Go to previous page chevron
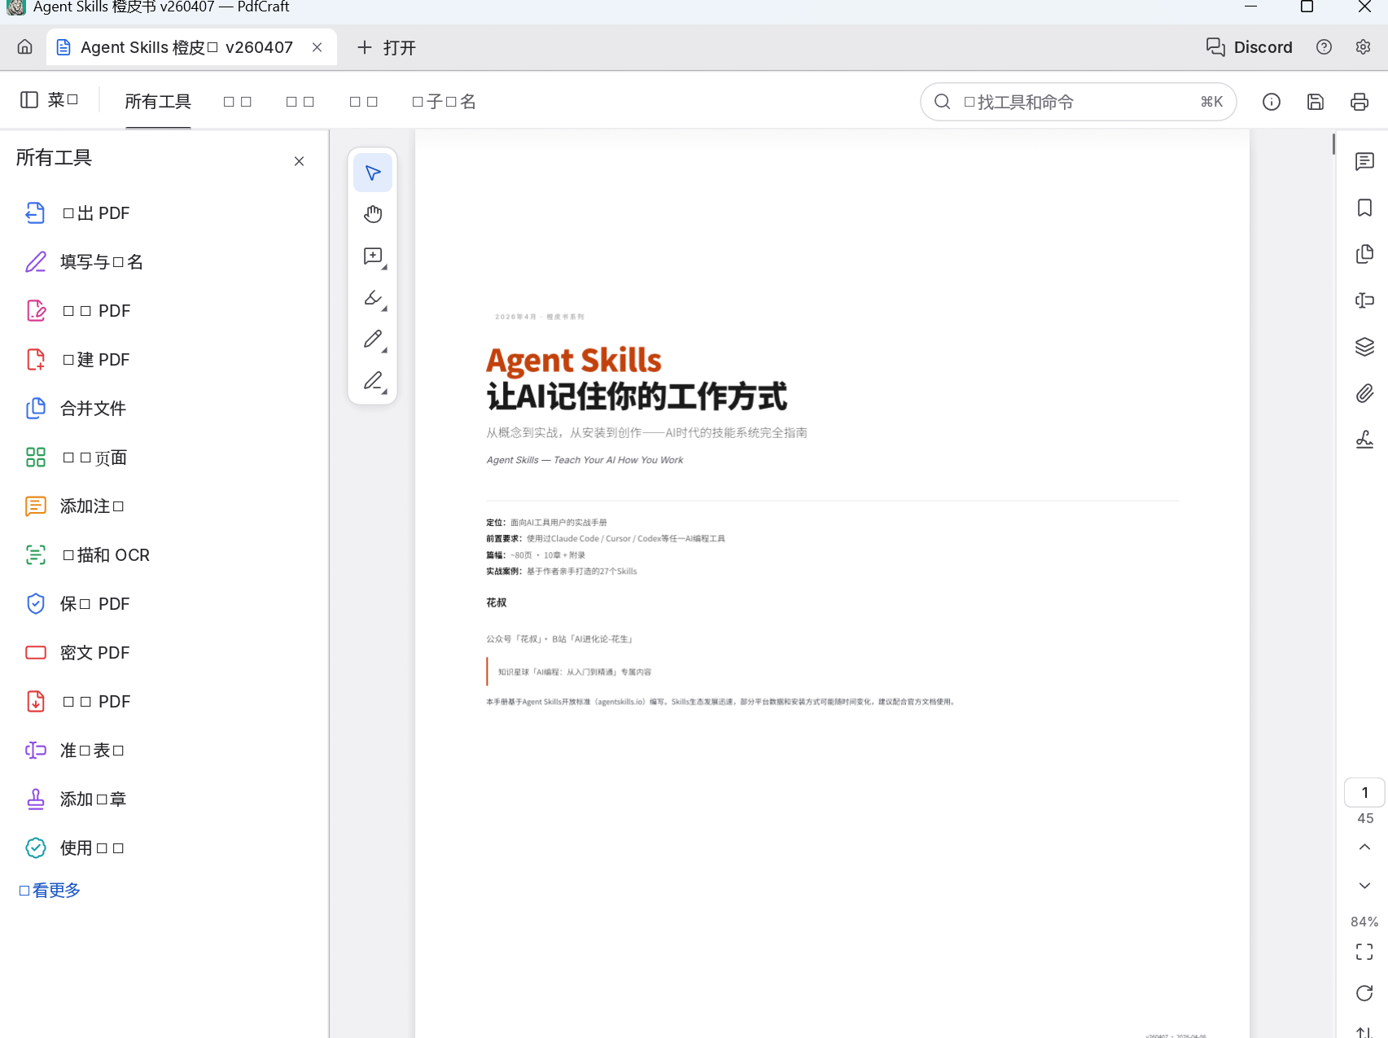 pos(1364,847)
